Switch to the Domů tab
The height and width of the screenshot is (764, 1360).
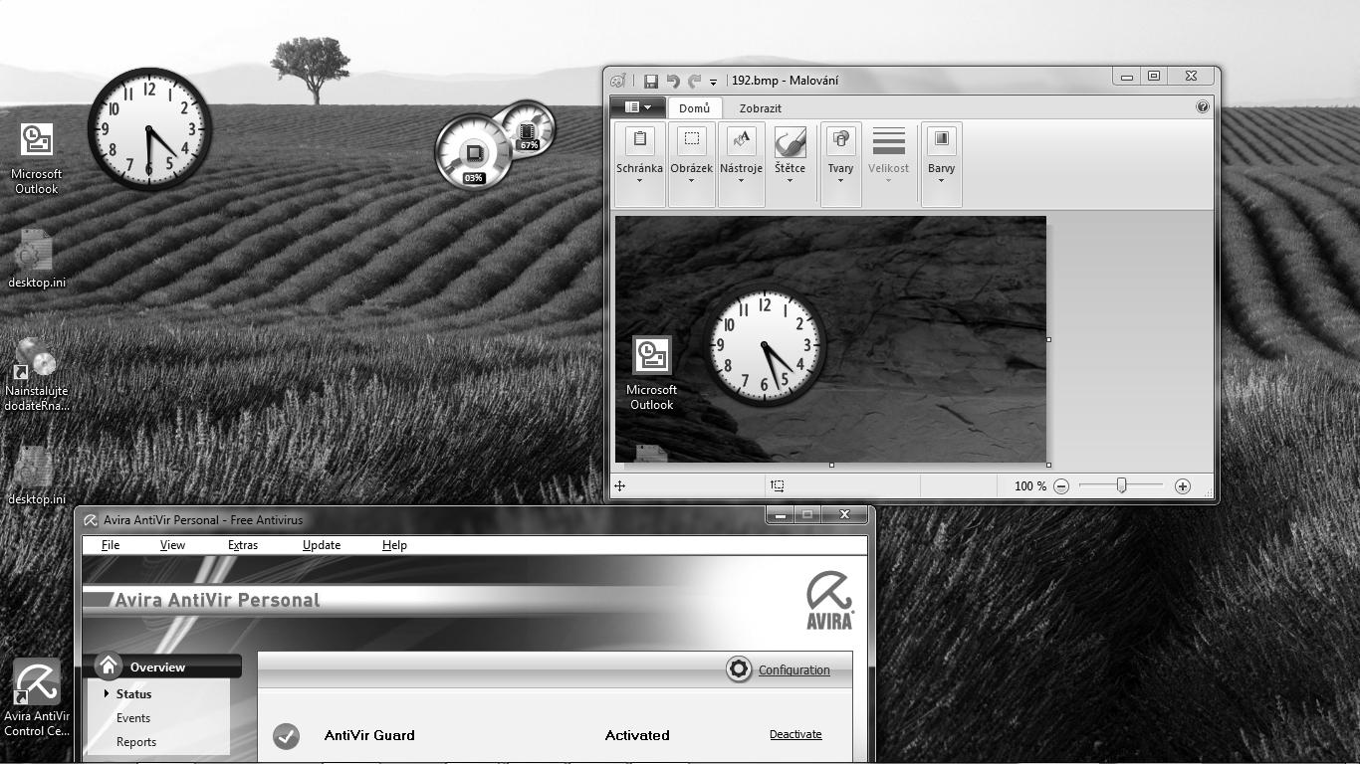point(695,108)
